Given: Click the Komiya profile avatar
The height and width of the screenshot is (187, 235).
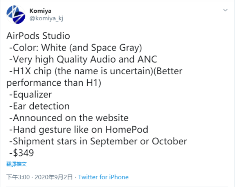Looking at the screenshot, I should 16,15.
